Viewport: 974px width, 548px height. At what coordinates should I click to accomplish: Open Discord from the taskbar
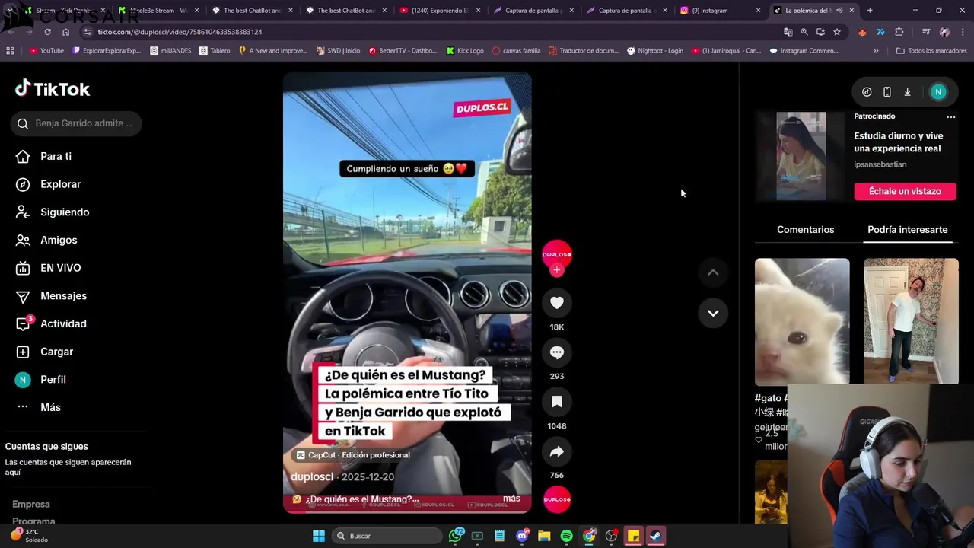(522, 536)
